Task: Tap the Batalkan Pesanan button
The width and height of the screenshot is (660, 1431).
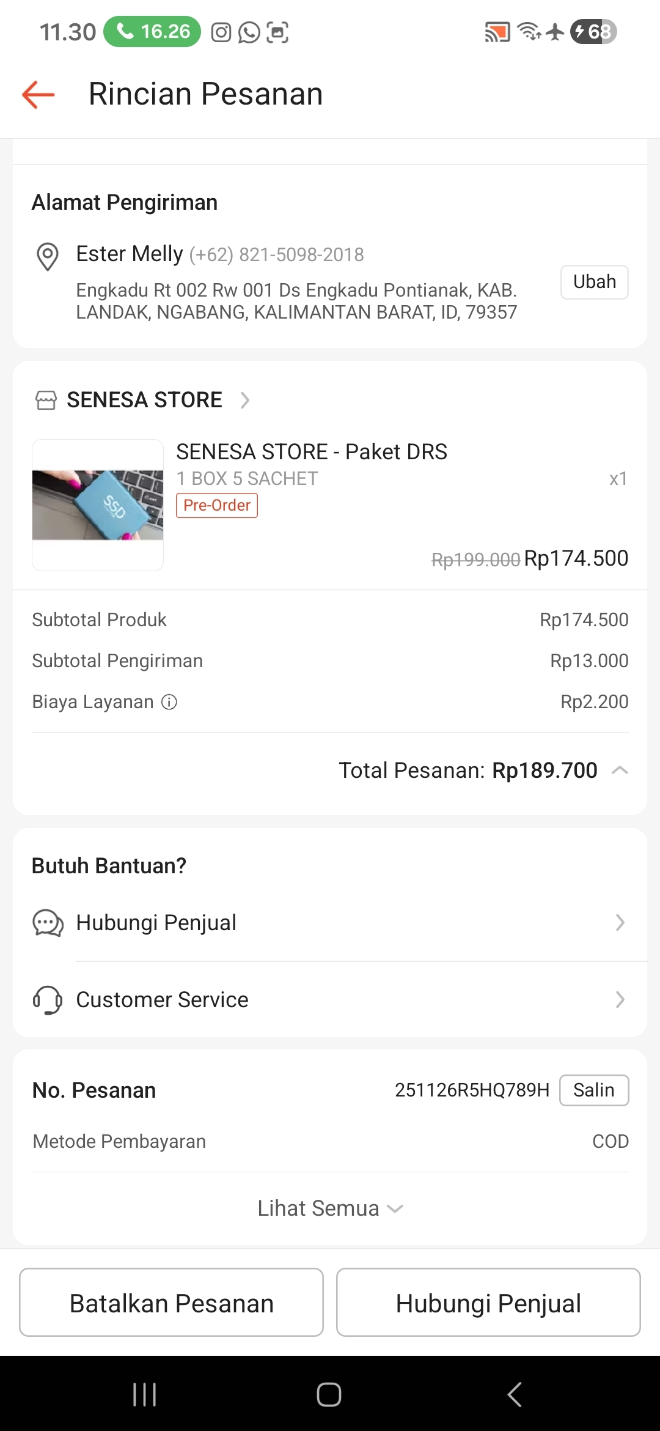Action: click(171, 1303)
